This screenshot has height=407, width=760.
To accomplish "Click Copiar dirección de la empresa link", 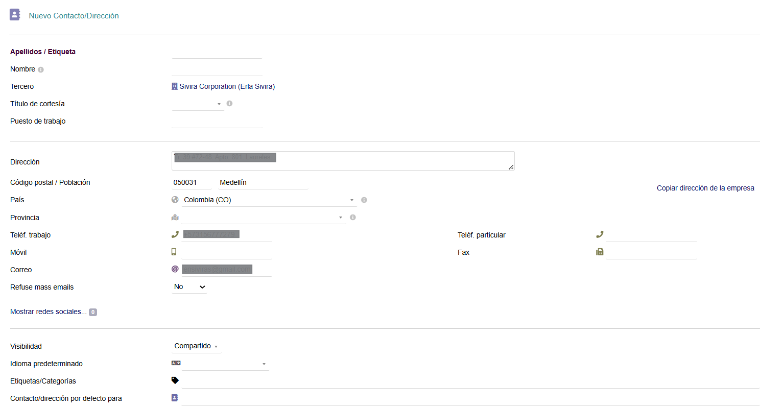I will click(705, 188).
